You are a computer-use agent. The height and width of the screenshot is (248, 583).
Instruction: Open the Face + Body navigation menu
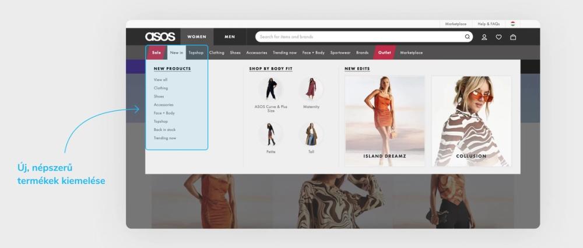coord(314,52)
